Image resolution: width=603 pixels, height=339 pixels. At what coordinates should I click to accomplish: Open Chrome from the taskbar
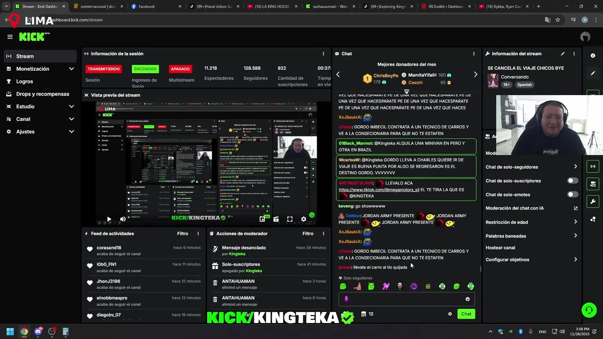point(24,331)
